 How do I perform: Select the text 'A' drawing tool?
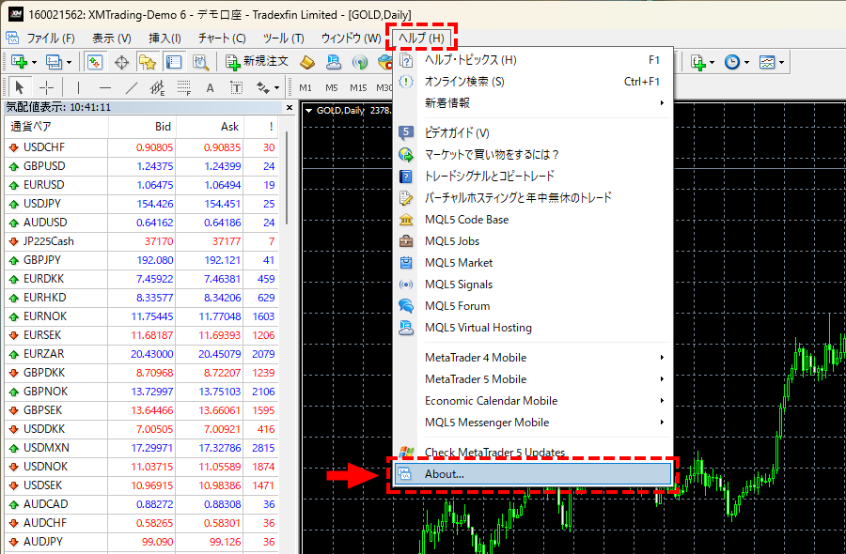tap(210, 88)
